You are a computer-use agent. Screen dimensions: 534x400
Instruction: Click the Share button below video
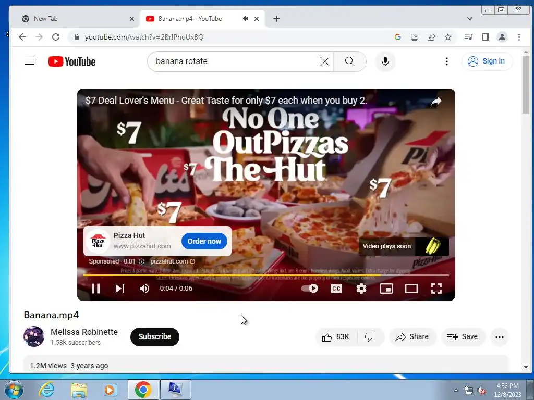(x=412, y=337)
